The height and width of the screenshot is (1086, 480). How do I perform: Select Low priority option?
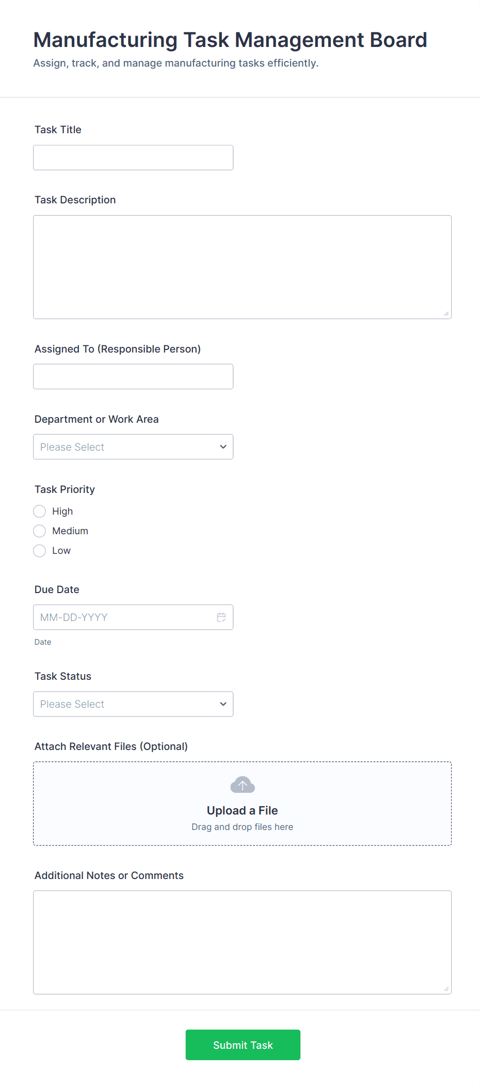click(x=39, y=551)
